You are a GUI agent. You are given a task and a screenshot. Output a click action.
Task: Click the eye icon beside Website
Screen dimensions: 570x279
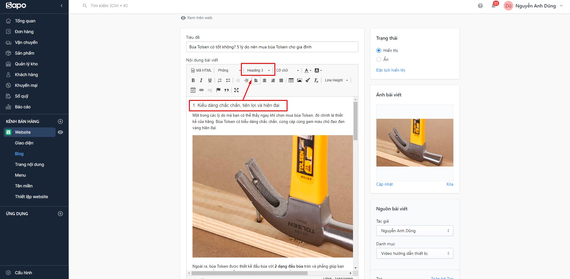pos(60,132)
